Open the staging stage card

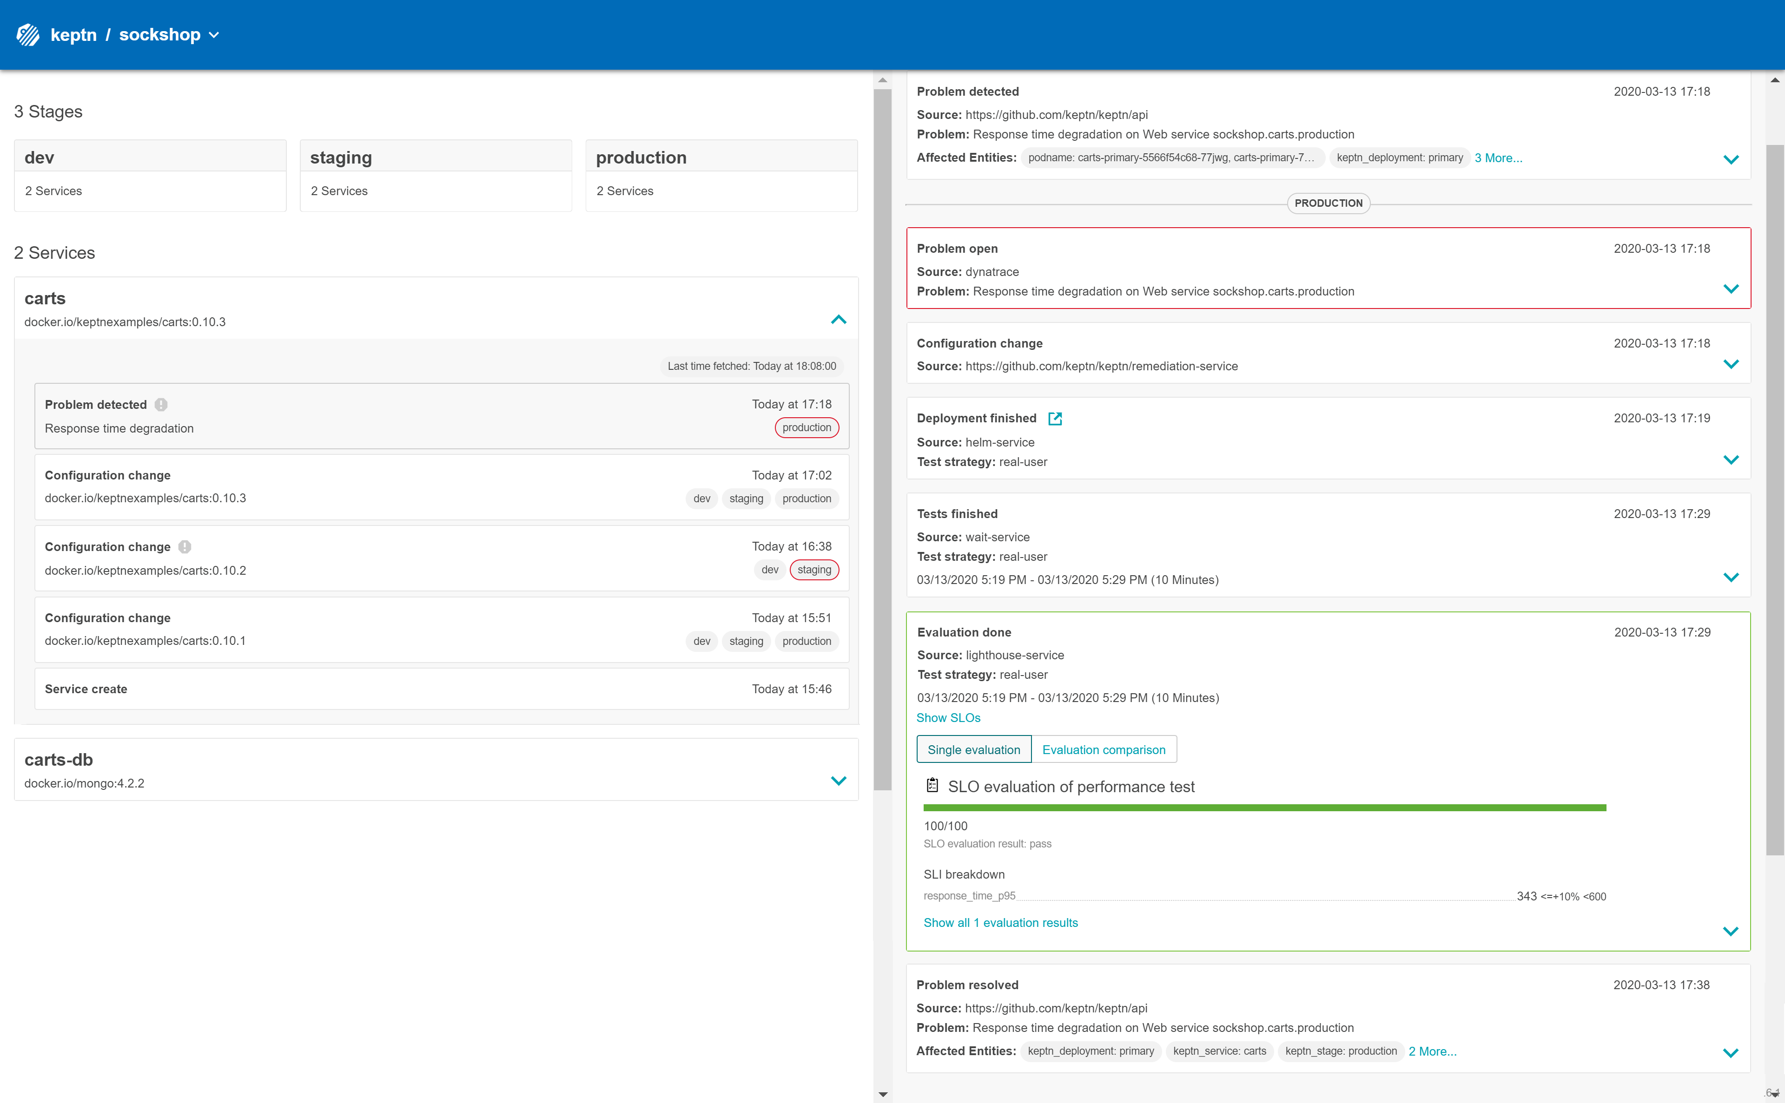click(436, 176)
